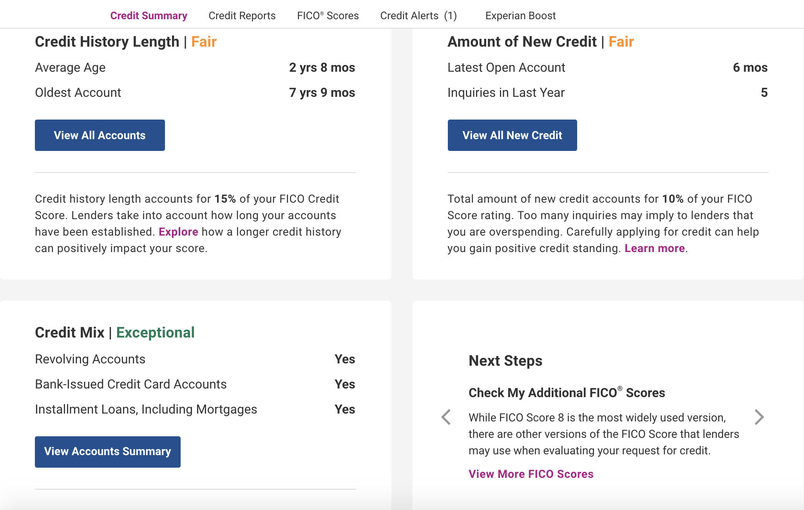This screenshot has height=510, width=804.
Task: Click the Explore link about longer credit history
Action: pos(178,232)
